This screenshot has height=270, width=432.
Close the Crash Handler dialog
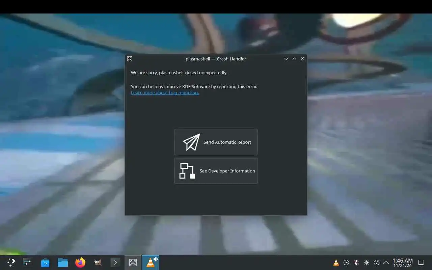302,59
